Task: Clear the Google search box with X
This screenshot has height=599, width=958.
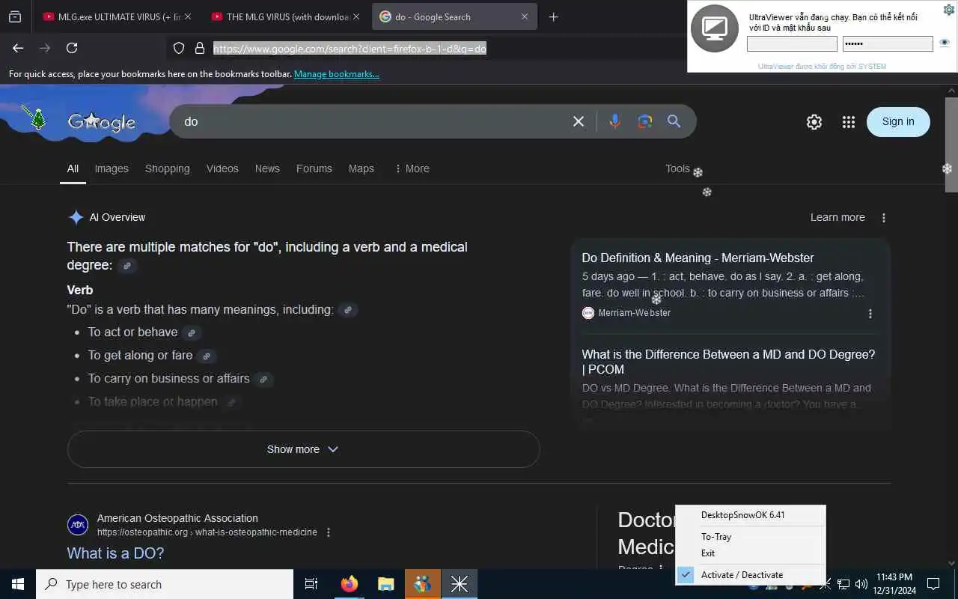Action: pos(579,121)
